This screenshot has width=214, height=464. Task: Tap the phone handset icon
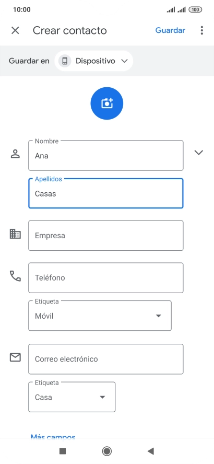[x=15, y=276]
